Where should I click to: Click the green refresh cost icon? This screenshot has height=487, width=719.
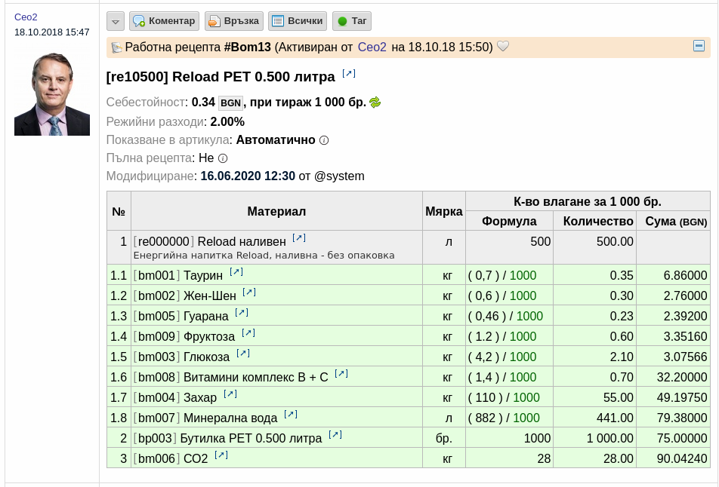[375, 102]
